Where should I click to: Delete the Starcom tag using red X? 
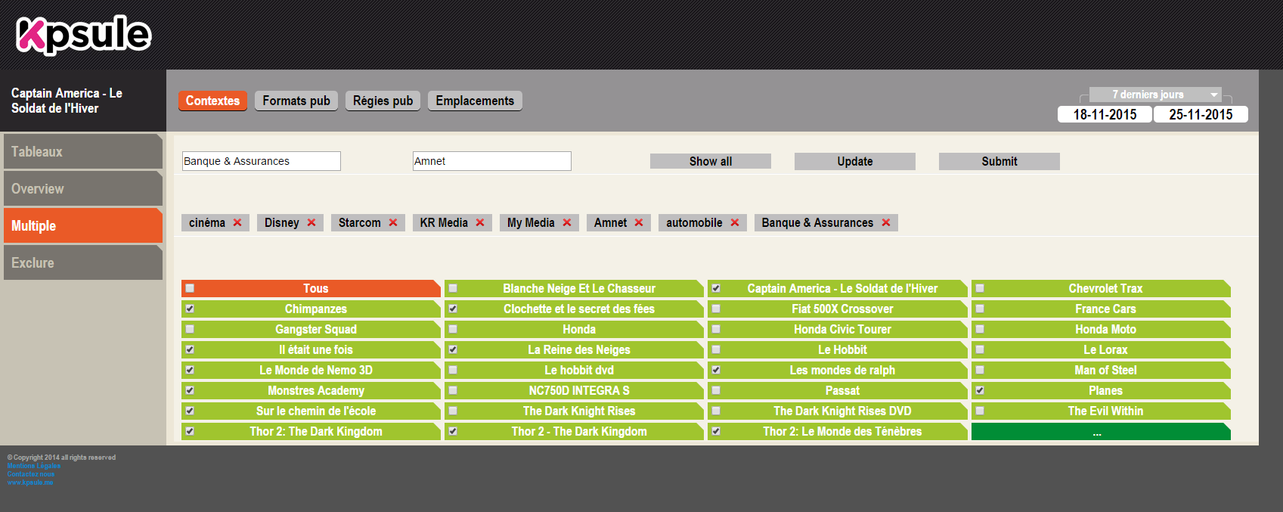393,222
